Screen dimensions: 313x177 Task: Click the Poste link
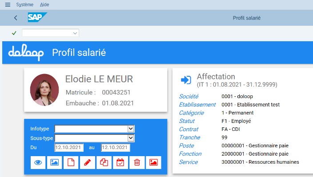[186, 146]
